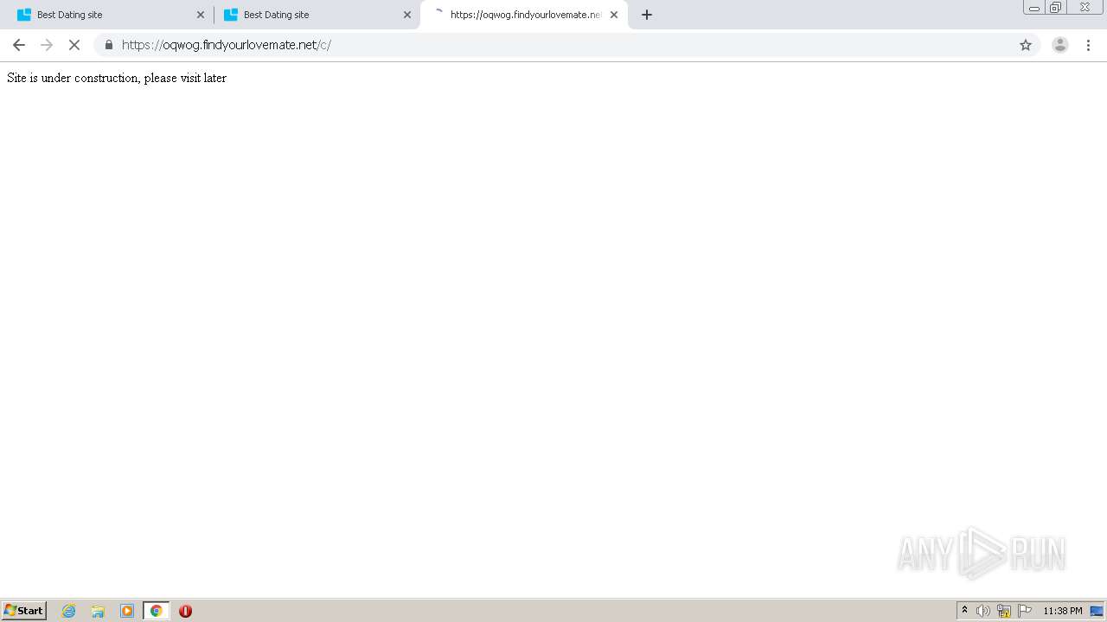Screen dimensions: 1107x622
Task: Click the forward navigation arrow
Action: pos(47,45)
